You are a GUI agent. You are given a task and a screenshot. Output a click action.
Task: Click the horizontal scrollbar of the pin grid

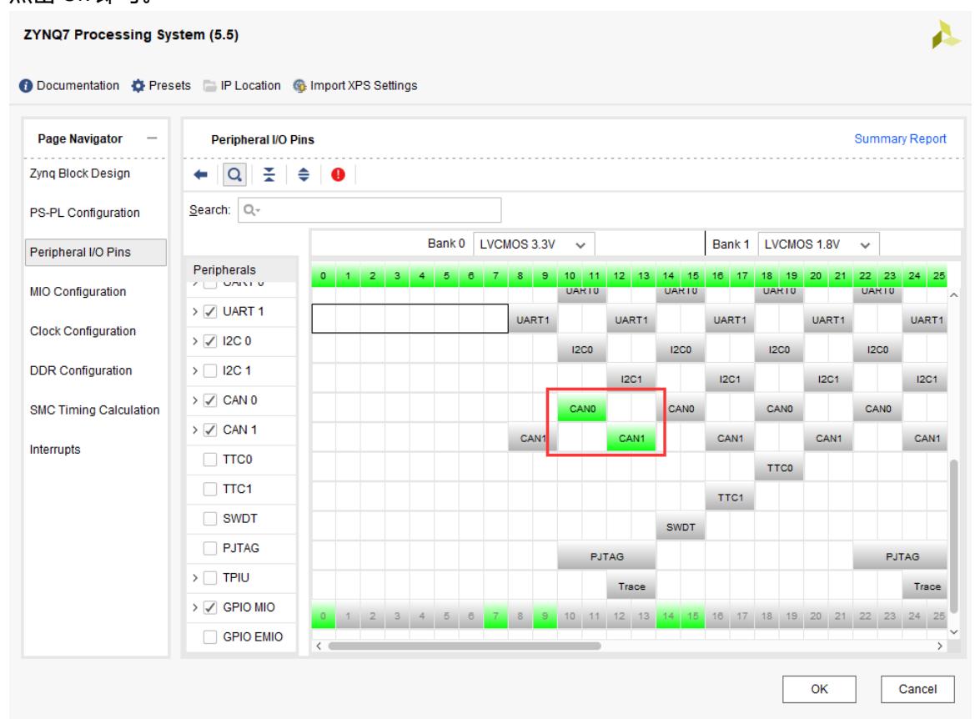[464, 645]
